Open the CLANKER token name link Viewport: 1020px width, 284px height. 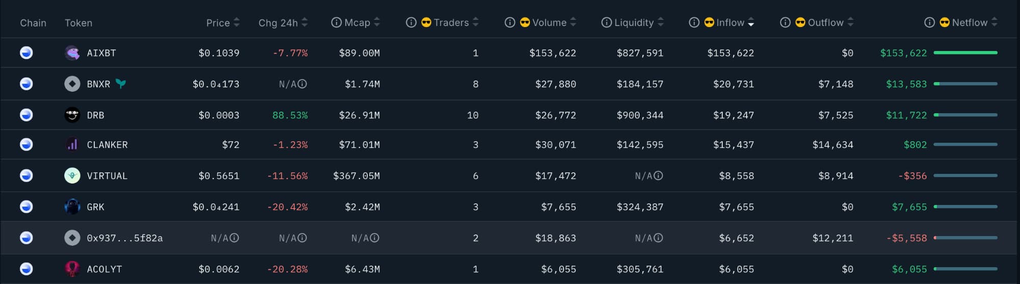coord(107,145)
